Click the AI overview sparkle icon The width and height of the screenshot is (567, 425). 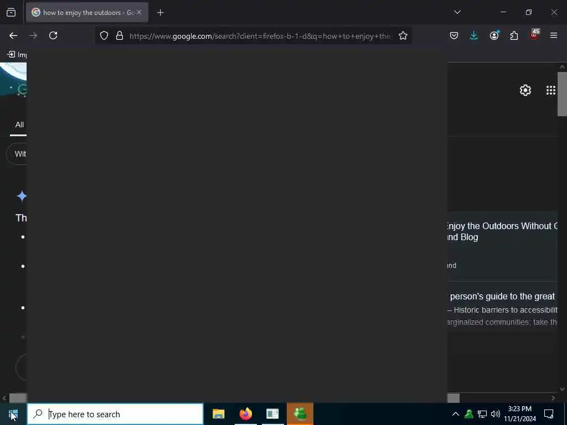pyautogui.click(x=22, y=196)
